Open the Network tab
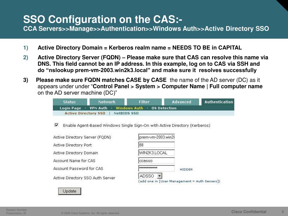The width and height of the screenshot is (288, 216). [107, 102]
